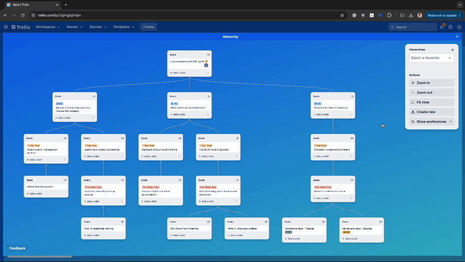This screenshot has height=262, width=465.
Task: Click the site information icon in address bar
Action: (x=33, y=15)
